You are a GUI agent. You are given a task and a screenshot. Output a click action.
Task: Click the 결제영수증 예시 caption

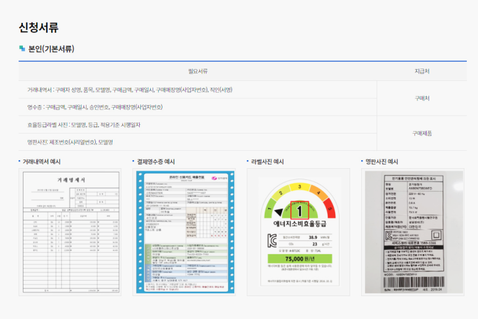point(156,162)
